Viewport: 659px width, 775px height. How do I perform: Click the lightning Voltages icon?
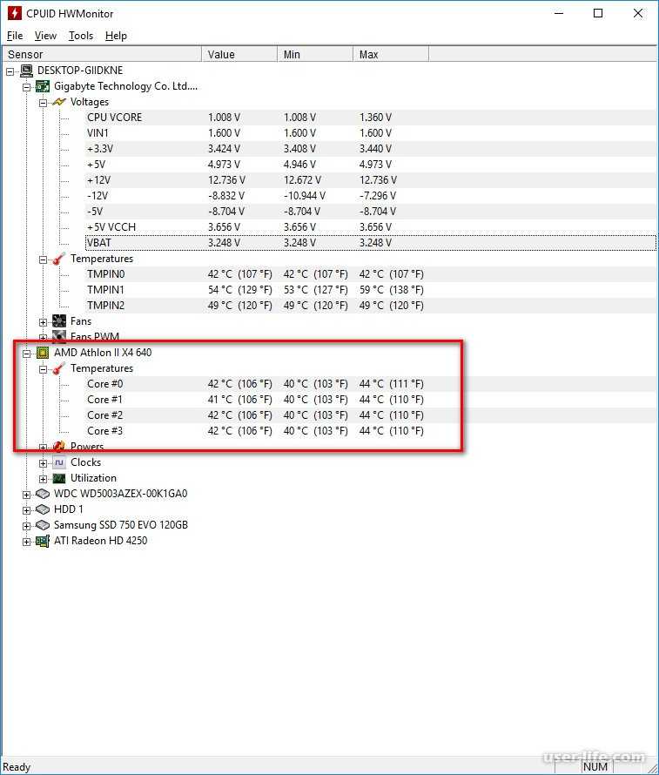pyautogui.click(x=59, y=102)
